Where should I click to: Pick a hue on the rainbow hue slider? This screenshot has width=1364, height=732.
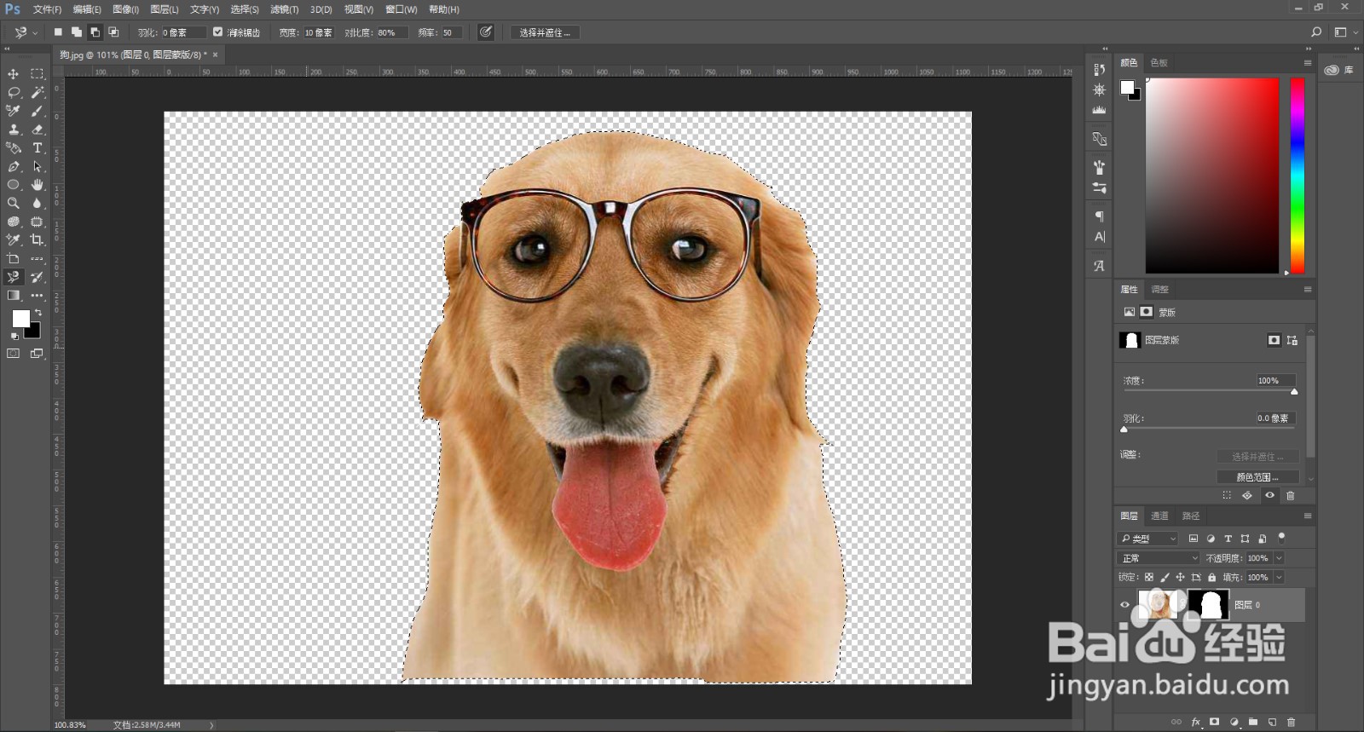click(1298, 176)
